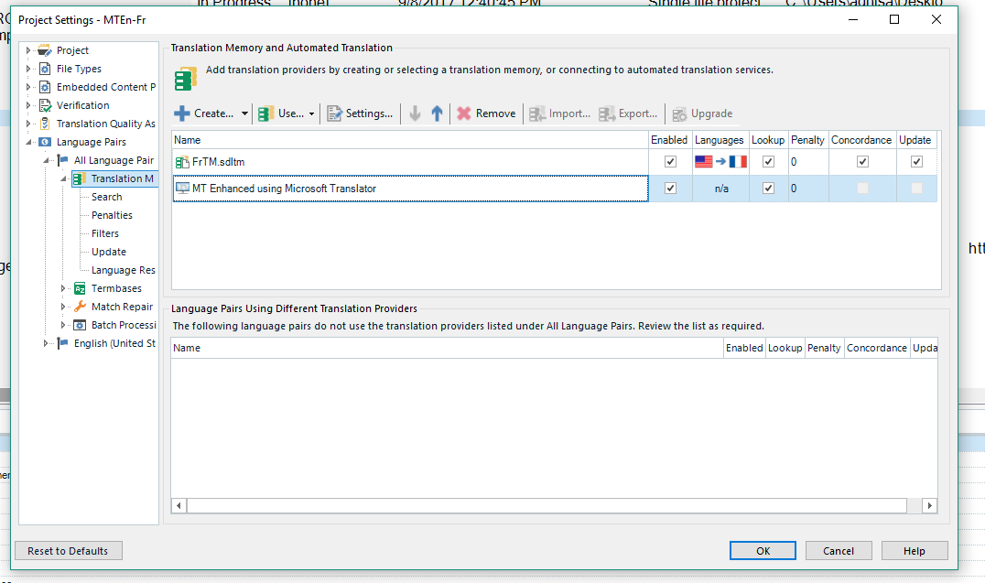Image resolution: width=985 pixels, height=583 pixels.
Task: Click the Match Repair wrench icon
Action: coord(81,307)
